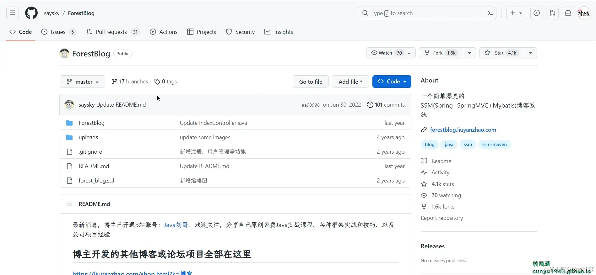Open the forest_blog.sql file name

coord(96,181)
